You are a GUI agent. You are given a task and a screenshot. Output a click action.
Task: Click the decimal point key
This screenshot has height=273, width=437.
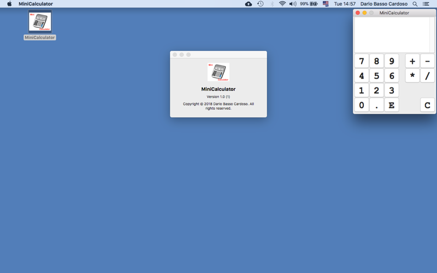[376, 105]
